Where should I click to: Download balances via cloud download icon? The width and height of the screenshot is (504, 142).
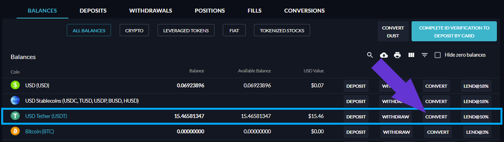coord(384,55)
